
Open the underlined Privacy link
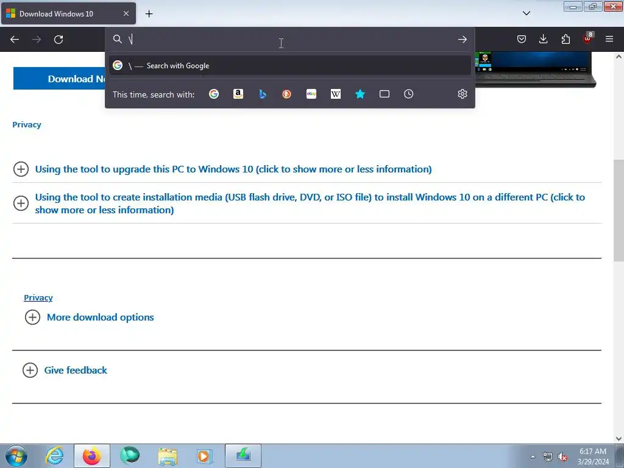[38, 297]
